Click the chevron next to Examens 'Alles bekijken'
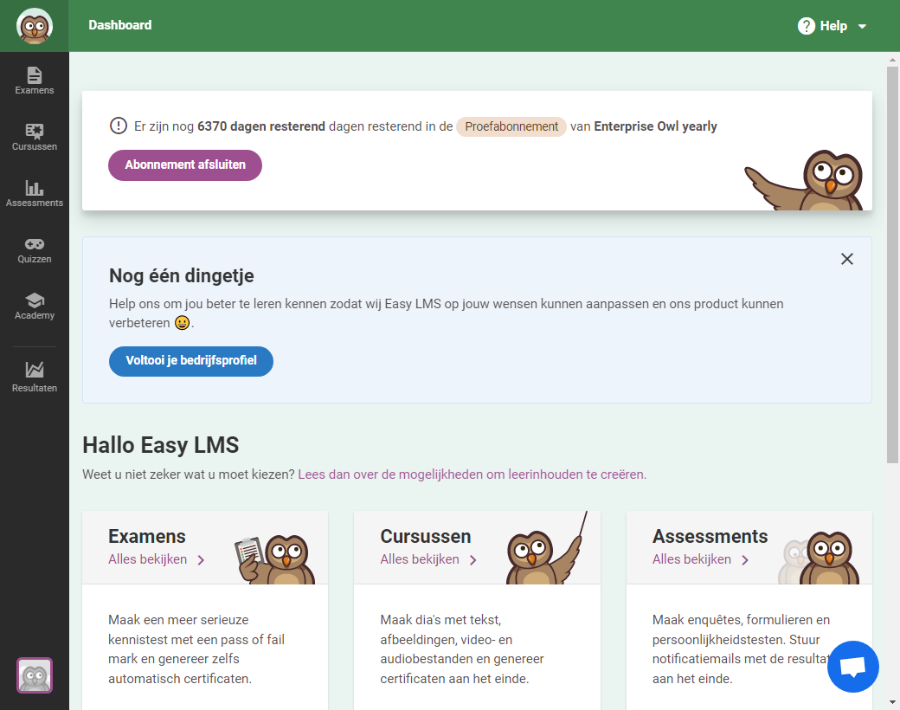This screenshot has width=900, height=710. click(201, 560)
